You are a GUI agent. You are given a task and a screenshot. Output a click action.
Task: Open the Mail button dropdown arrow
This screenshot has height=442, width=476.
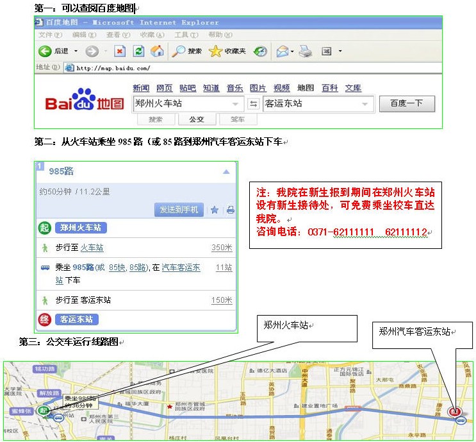(x=292, y=51)
